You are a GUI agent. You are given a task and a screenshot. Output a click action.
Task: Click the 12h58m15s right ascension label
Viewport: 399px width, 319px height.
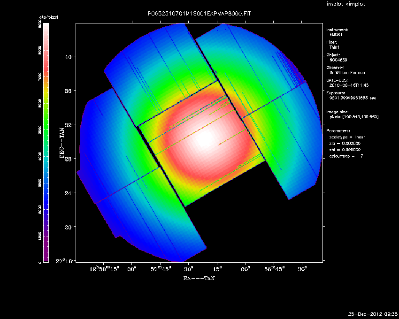(104, 269)
